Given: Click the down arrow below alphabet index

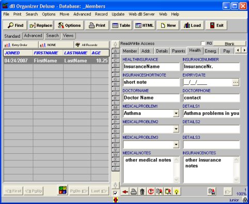Looking at the screenshot, I should (115, 185).
